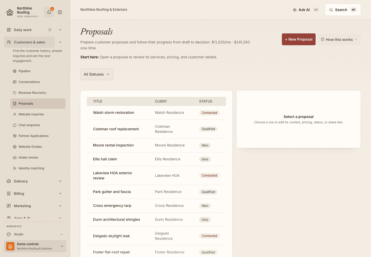Collapse the Studio workspace chevron
This screenshot has height=257, width=371.
coord(62,234)
